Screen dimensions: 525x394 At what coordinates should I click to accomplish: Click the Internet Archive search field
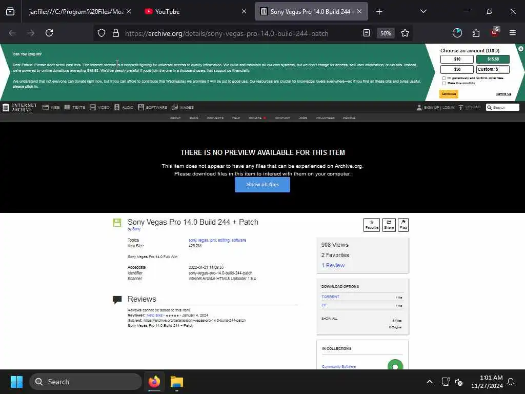click(502, 107)
